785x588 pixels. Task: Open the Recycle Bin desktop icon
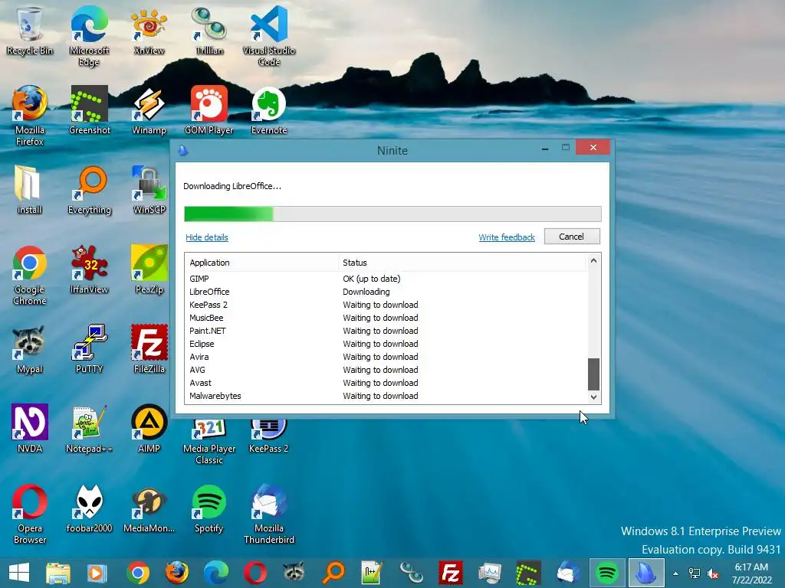pyautogui.click(x=30, y=31)
